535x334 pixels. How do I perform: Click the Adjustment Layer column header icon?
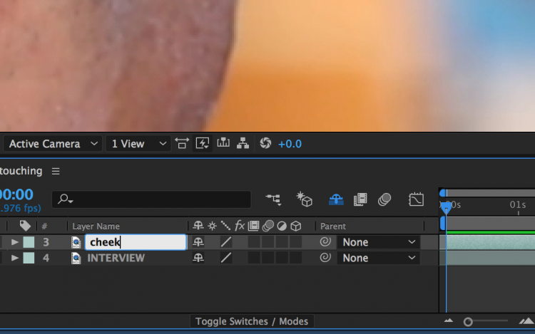pos(282,226)
